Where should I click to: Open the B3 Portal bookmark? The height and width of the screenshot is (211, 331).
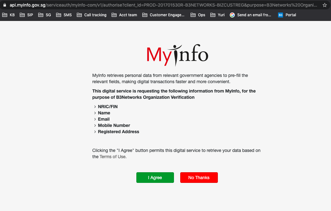287,15
